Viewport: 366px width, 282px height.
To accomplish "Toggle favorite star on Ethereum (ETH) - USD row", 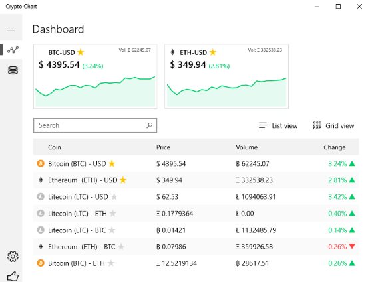I will (123, 180).
